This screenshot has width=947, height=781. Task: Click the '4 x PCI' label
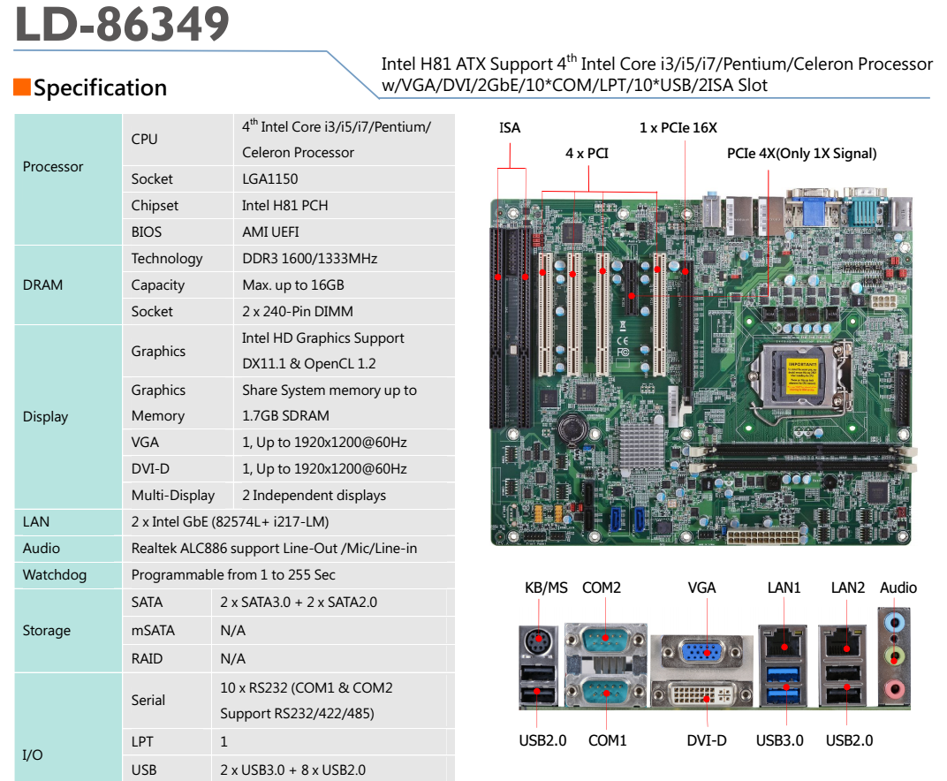tap(587, 154)
